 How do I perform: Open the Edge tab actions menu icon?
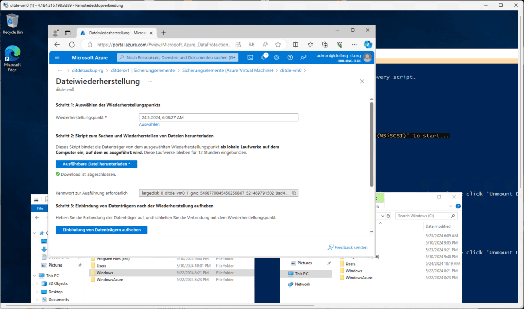68,33
